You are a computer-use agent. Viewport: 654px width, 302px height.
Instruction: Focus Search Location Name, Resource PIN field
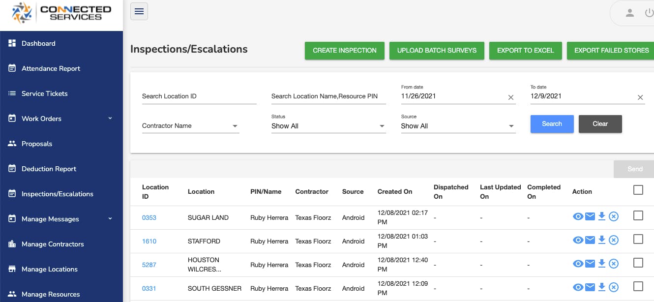[x=328, y=96]
